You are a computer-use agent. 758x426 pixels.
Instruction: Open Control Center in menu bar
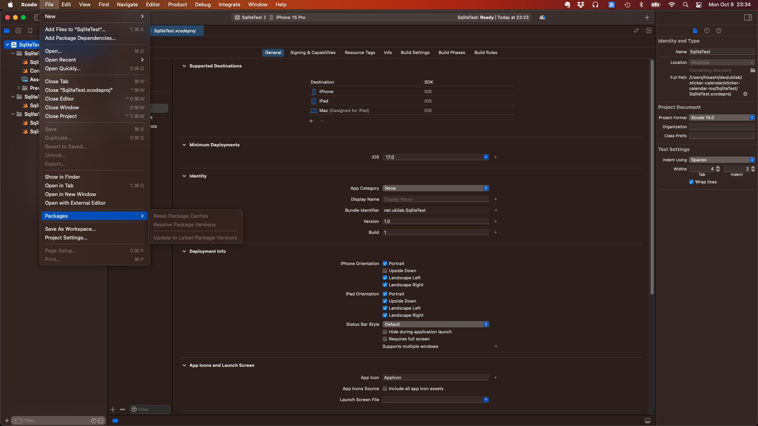point(699,5)
